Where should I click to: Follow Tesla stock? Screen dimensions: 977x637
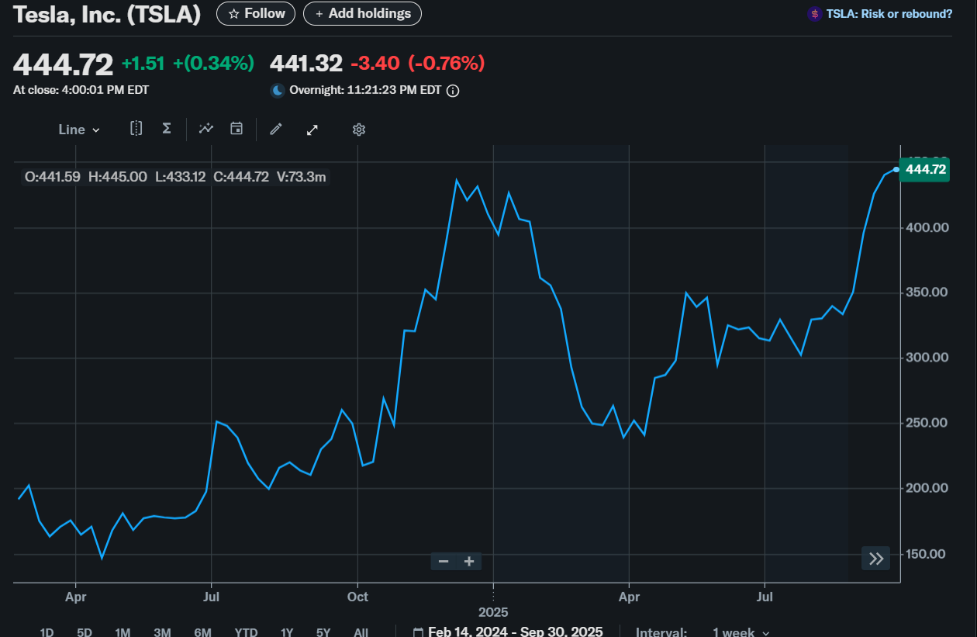(x=256, y=14)
